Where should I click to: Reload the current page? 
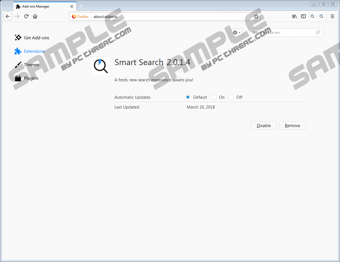click(x=26, y=16)
